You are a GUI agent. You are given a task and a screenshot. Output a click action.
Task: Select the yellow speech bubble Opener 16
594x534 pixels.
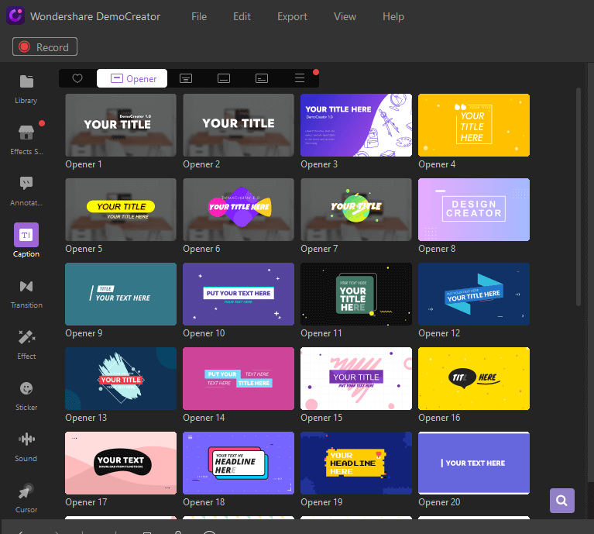[x=474, y=379]
